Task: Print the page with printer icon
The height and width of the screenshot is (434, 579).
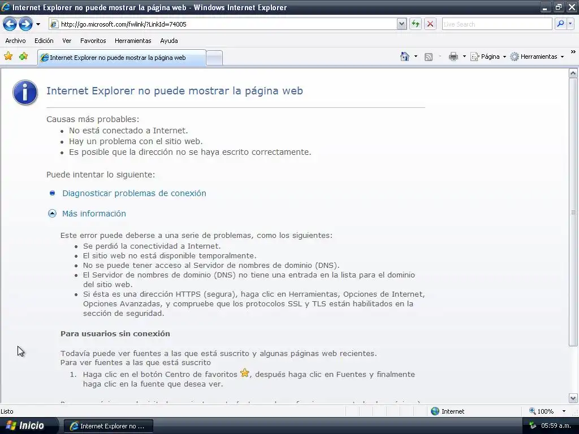Action: 453,57
